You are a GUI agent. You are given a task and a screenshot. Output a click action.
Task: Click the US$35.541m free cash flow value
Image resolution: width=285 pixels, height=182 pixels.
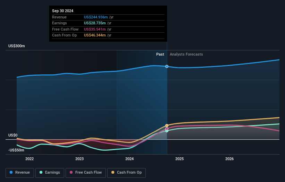95,29
